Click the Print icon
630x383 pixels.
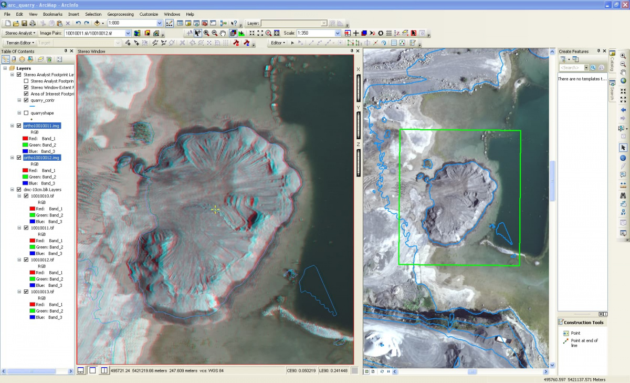(x=33, y=24)
